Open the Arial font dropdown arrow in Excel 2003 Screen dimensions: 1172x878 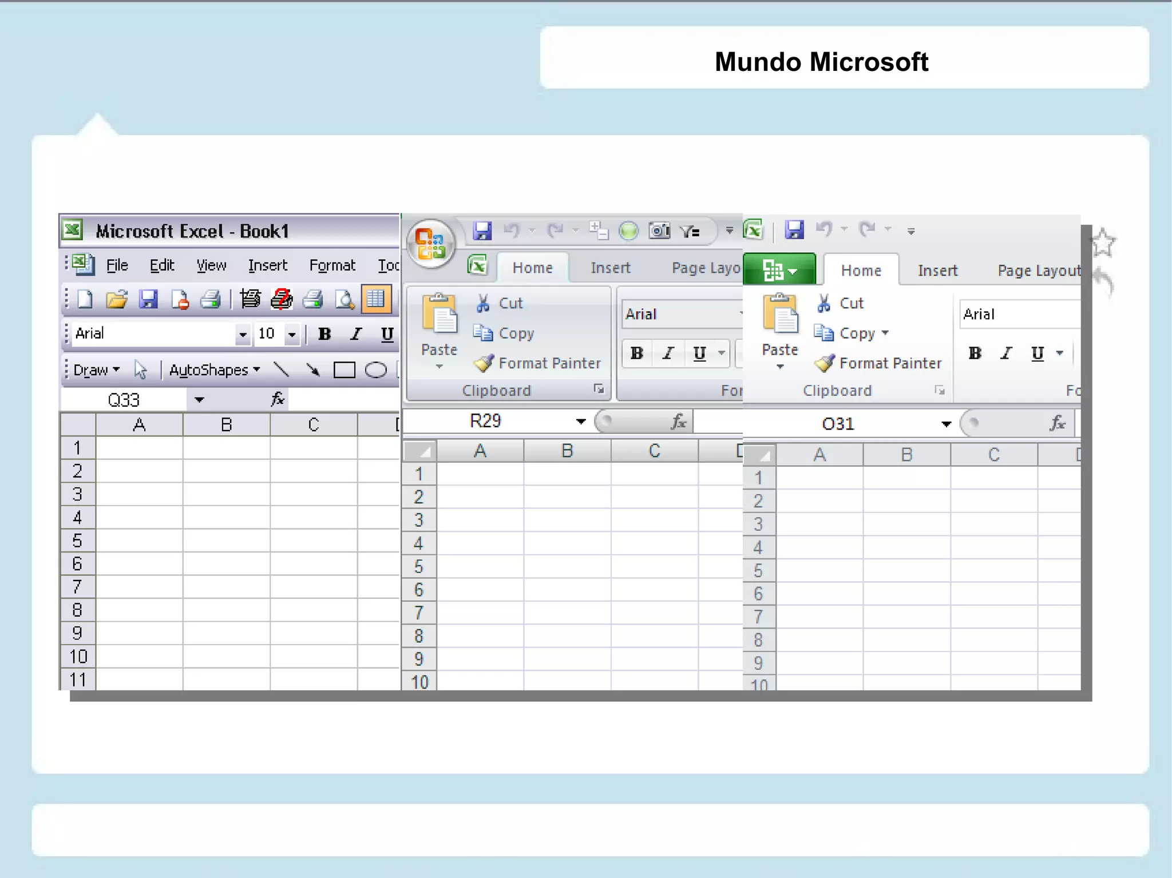(x=243, y=334)
